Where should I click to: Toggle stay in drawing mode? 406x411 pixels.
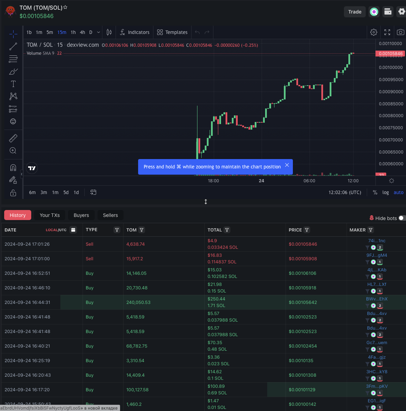tap(13, 180)
